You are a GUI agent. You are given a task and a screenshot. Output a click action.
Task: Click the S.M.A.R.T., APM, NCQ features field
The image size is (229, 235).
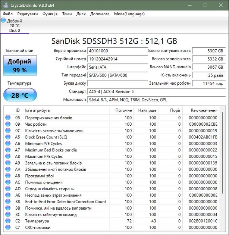(x=157, y=100)
